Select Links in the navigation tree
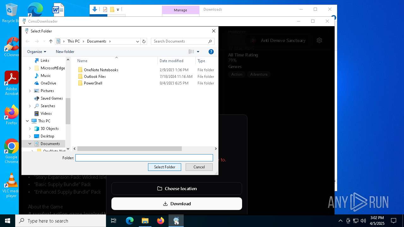Viewport: 404px width, 227px height. [45, 61]
